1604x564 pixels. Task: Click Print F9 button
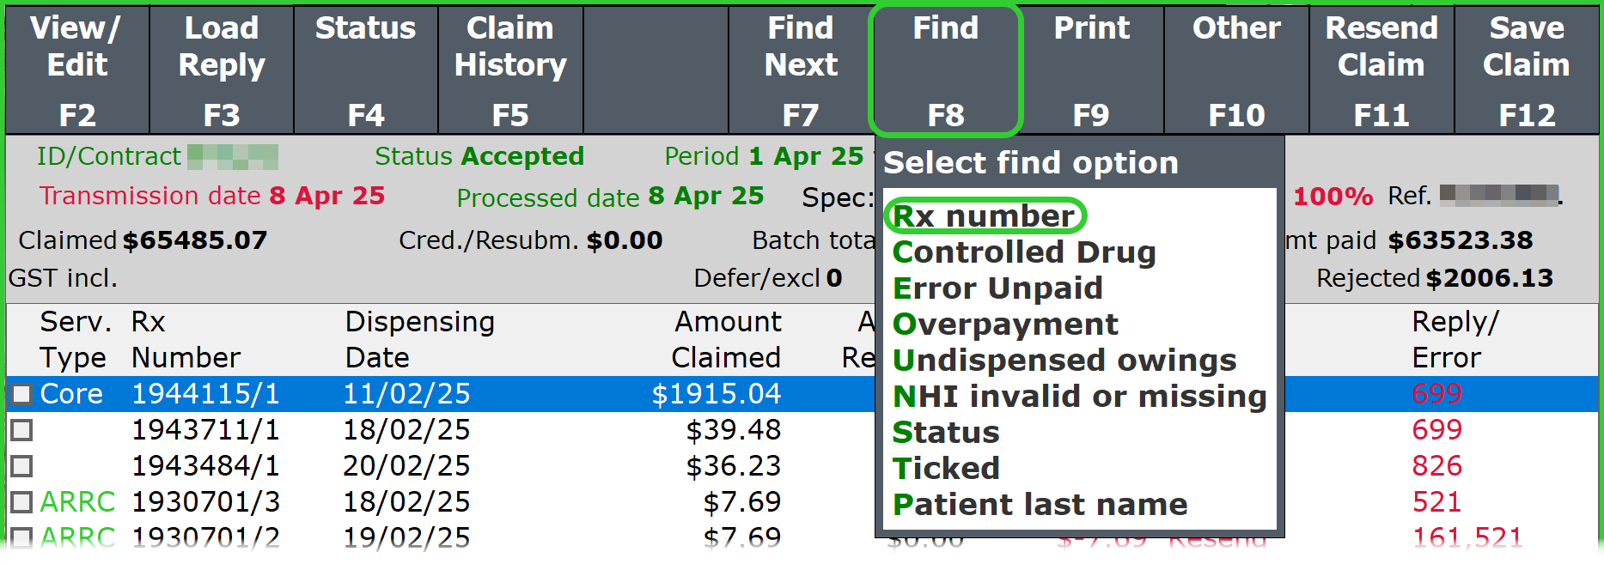pyautogui.click(x=1091, y=70)
